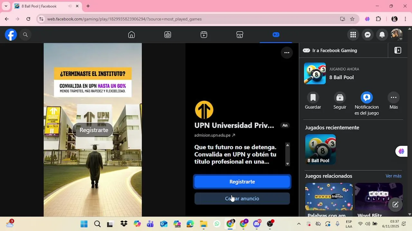This screenshot has width=412, height=231.
Task: Open the admision.upn.edu.pe link
Action: [x=215, y=135]
